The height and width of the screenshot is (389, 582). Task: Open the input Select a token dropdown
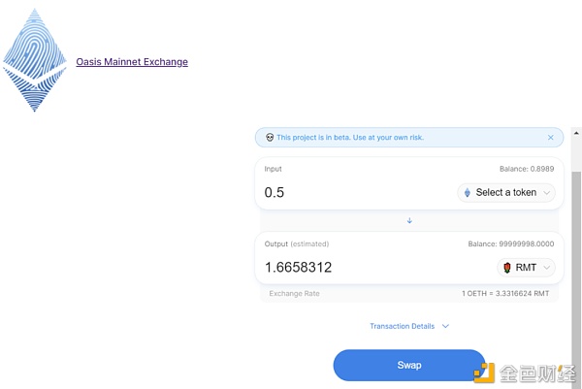tap(506, 193)
